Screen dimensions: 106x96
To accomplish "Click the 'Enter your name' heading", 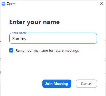I will tap(34, 22).
